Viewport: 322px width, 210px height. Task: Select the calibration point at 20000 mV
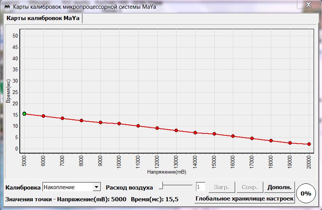309,144
